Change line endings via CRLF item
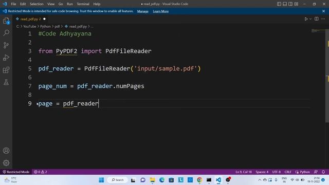Screen dimensions: 329x185 pyautogui.click(x=288, y=172)
